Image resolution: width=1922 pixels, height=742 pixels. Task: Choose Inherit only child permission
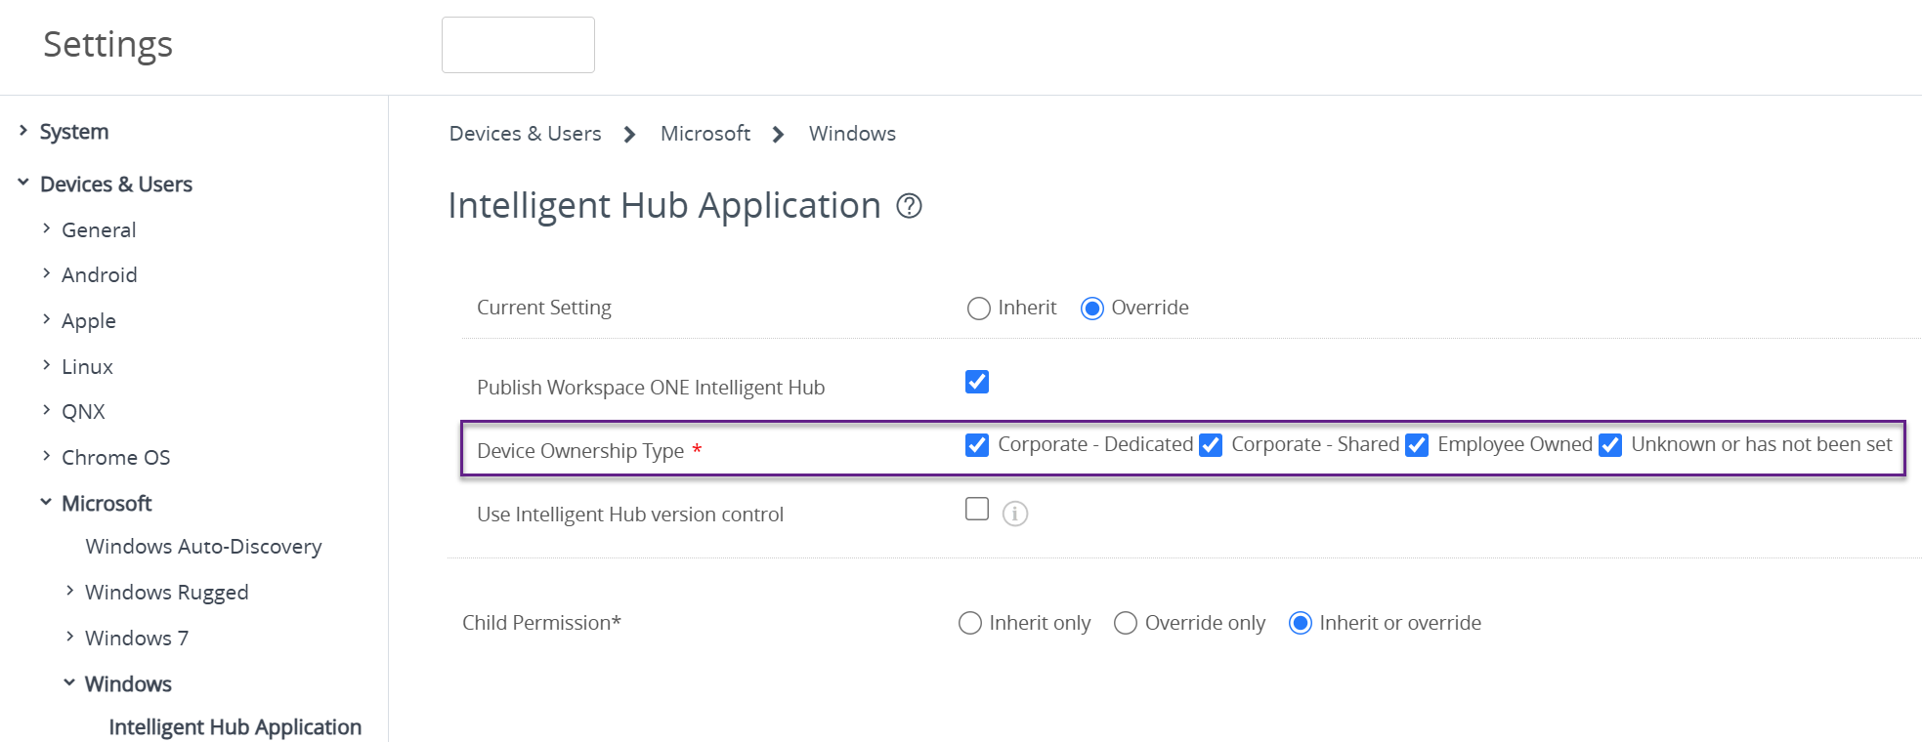(970, 623)
